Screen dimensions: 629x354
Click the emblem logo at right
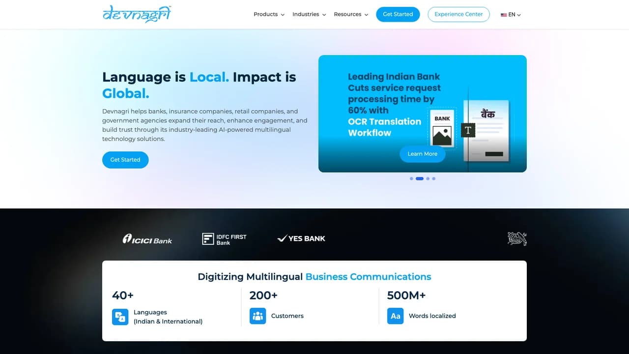[517, 238]
